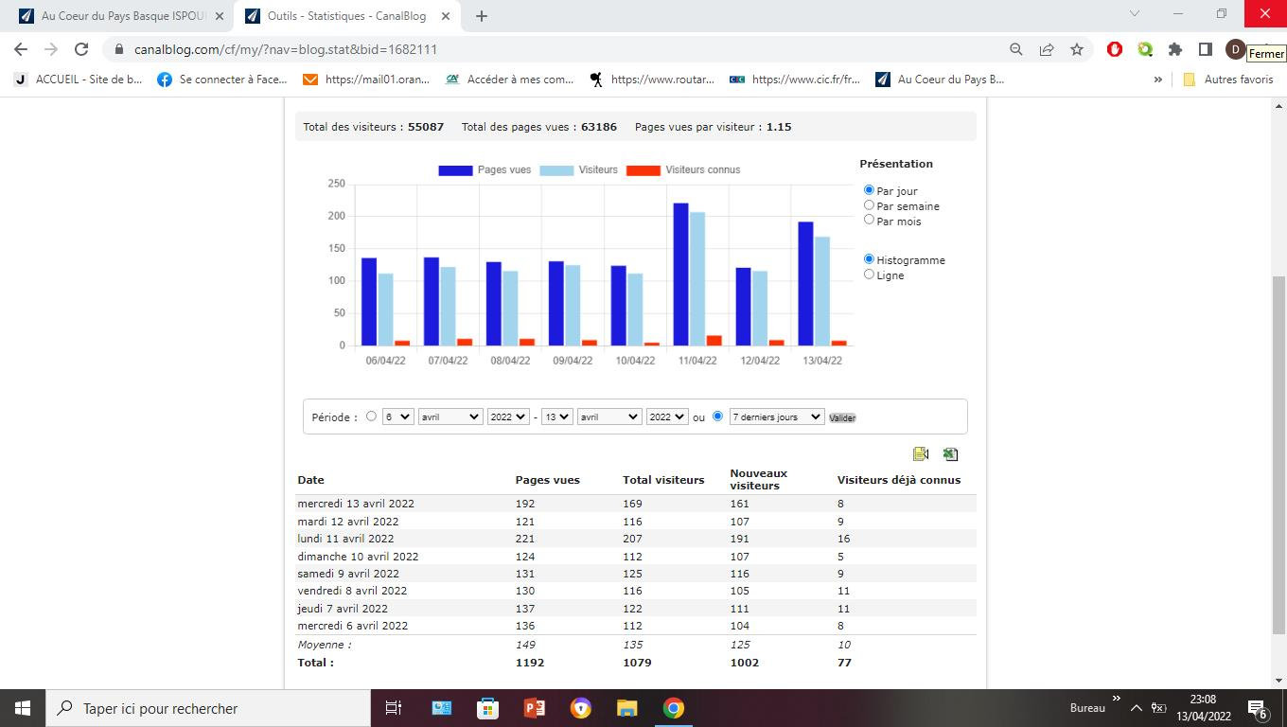Select the Par semaine radio option
Screen dimensions: 1287x727
(x=869, y=205)
